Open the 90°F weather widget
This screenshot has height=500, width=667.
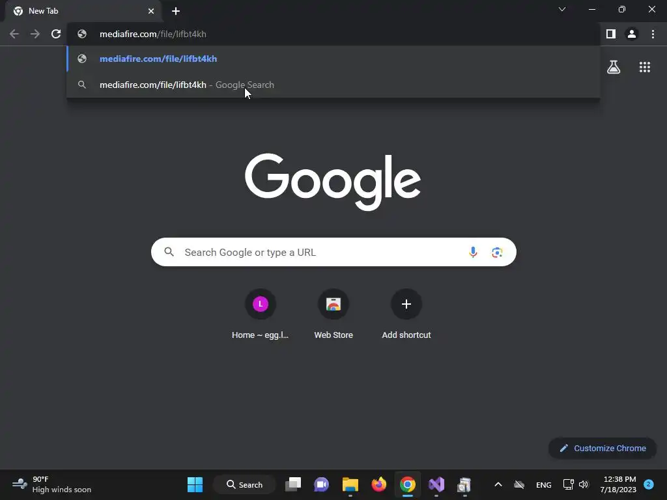[x=52, y=484]
